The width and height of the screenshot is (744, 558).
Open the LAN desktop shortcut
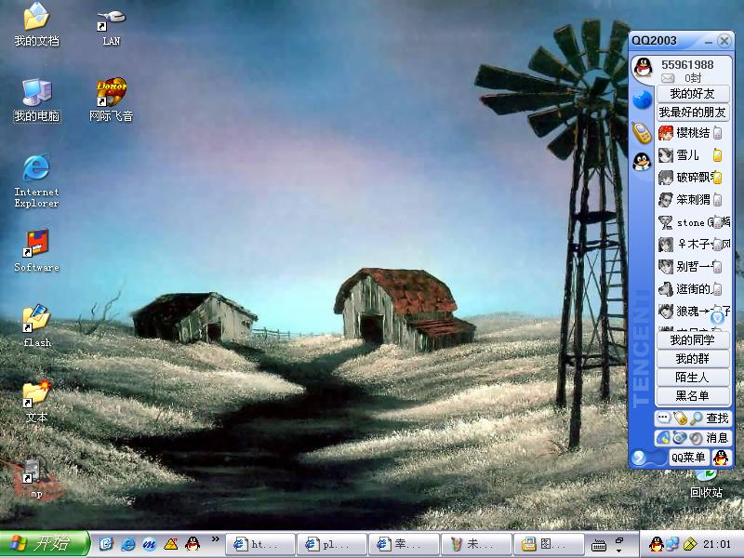pos(112,27)
